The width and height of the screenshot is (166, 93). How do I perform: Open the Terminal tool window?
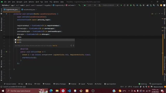point(72,84)
